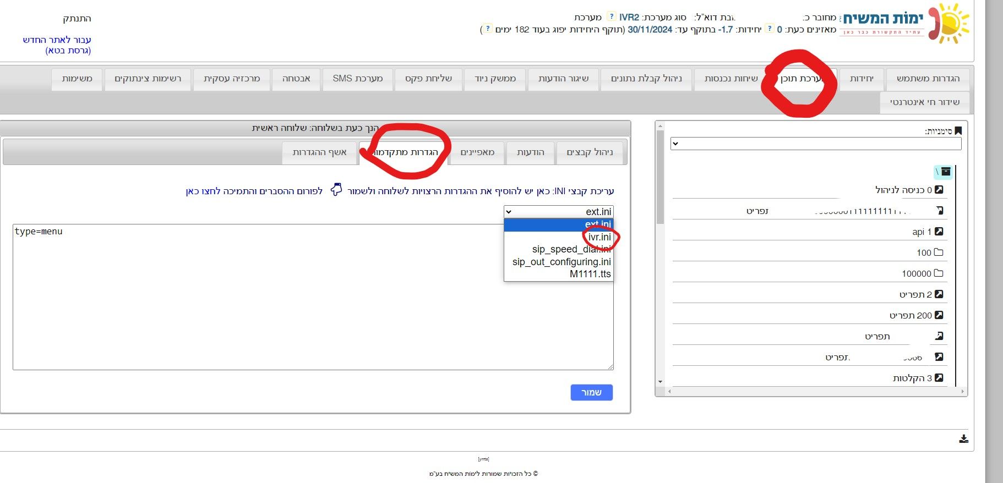Click the blue שמור save button
This screenshot has height=483, width=1003.
click(592, 392)
